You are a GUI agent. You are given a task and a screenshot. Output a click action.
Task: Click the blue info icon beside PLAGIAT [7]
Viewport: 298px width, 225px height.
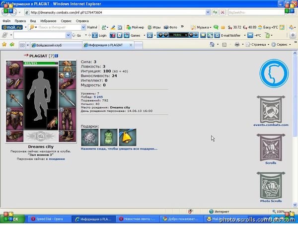coord(57,56)
